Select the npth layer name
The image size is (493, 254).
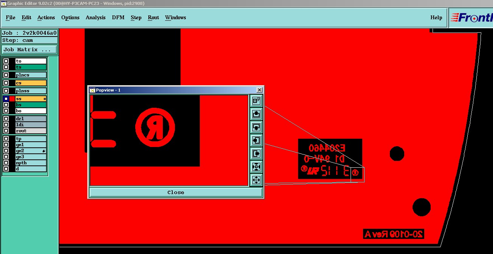pyautogui.click(x=31, y=163)
